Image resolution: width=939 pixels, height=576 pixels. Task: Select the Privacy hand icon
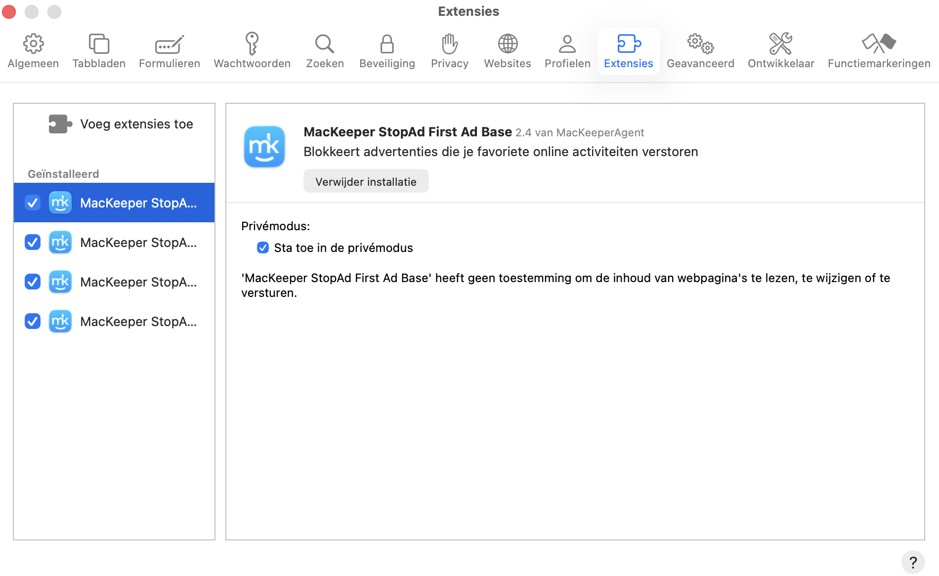click(x=449, y=43)
